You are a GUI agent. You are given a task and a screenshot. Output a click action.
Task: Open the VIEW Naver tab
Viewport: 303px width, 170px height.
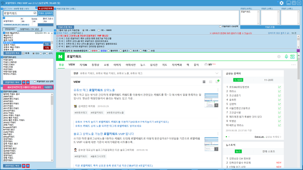pos(72,65)
